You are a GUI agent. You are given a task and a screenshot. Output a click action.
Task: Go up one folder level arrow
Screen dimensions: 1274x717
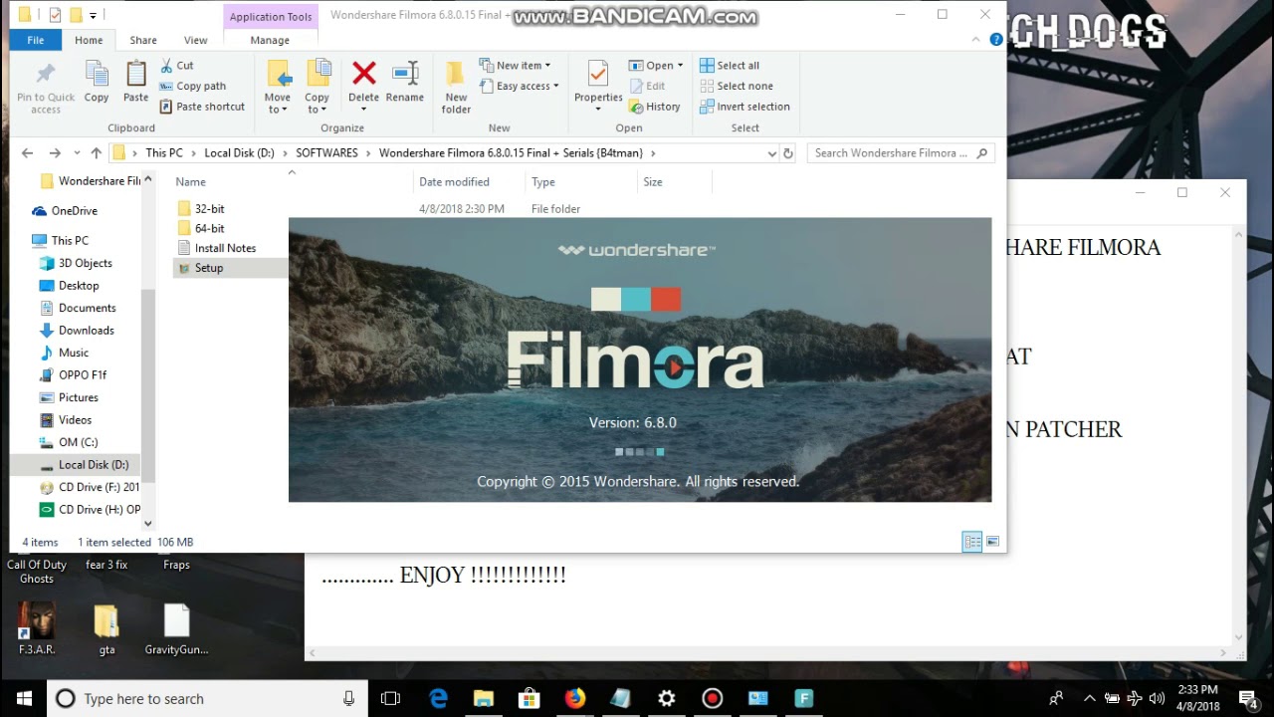(96, 153)
